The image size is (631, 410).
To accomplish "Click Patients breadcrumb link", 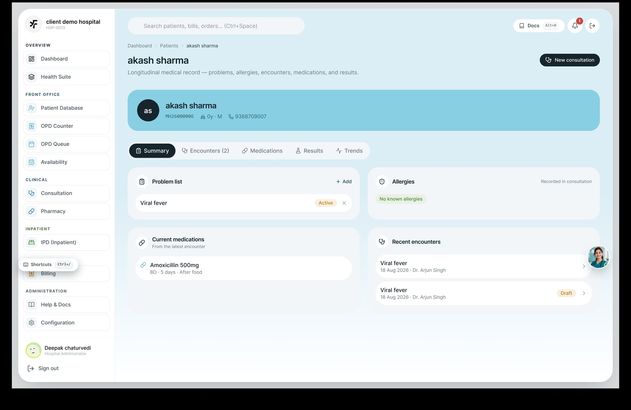I will click(169, 46).
